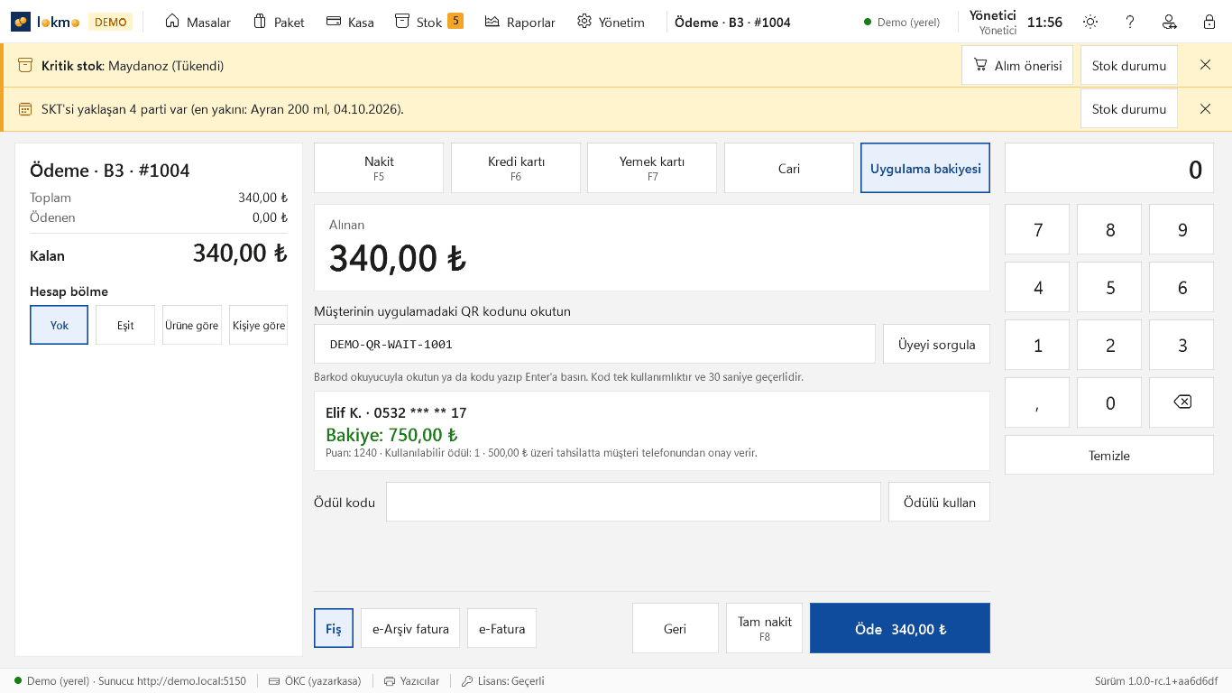Click the Tam nakit button
The height and width of the screenshot is (693, 1232).
765,628
